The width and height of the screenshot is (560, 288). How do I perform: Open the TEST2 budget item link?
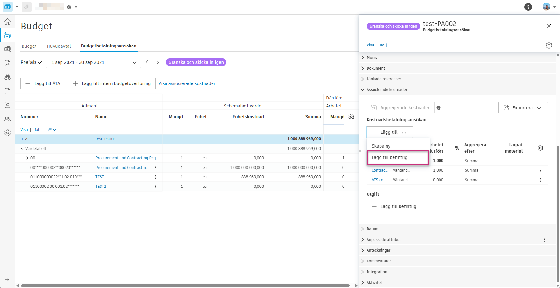pyautogui.click(x=101, y=187)
